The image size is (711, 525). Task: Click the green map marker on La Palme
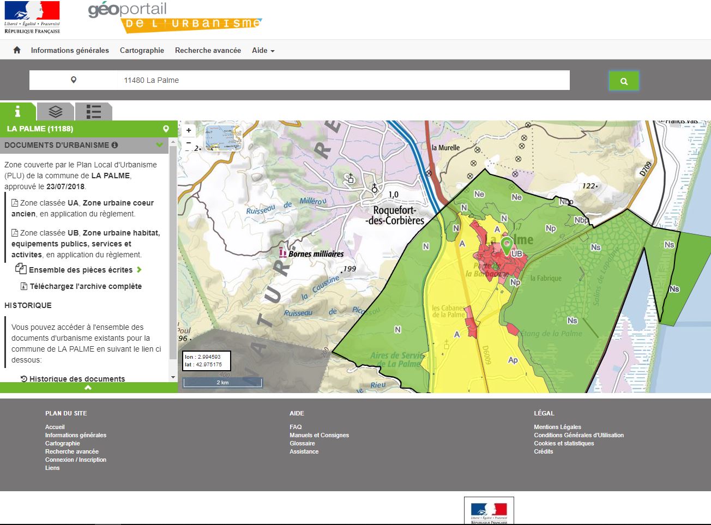tap(507, 245)
